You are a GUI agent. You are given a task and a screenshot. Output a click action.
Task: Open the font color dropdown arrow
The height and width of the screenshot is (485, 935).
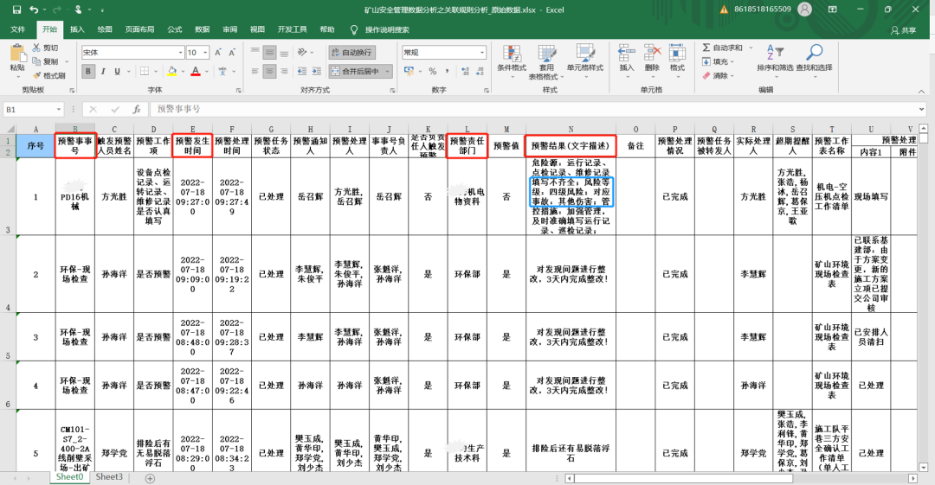tap(206, 72)
